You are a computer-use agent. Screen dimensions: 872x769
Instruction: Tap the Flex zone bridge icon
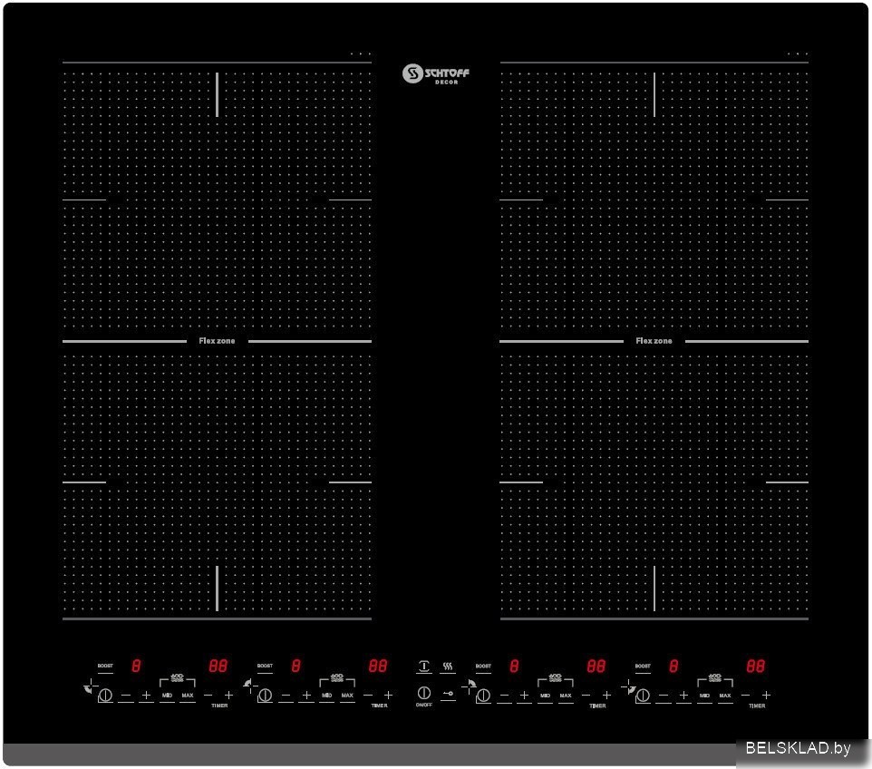[x=423, y=667]
